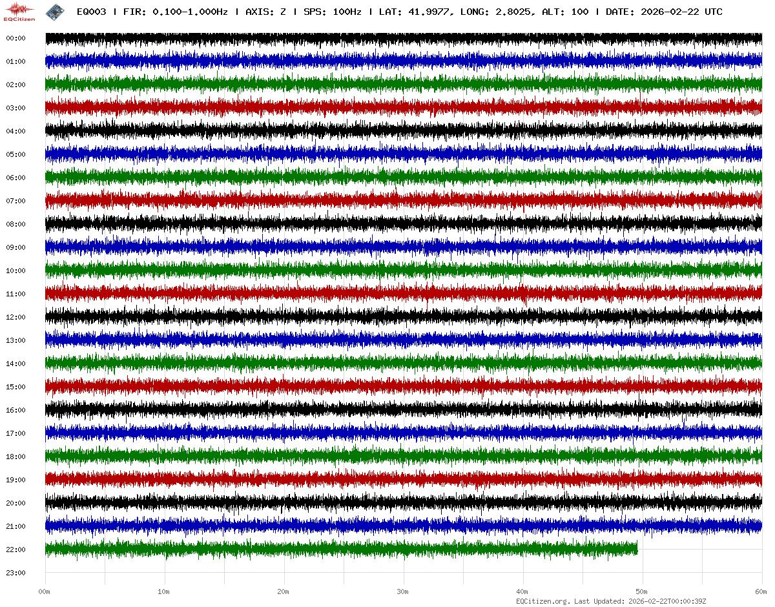Click the 12:00 hour row label
Viewport: 775px width, 607px height.
coord(15,317)
